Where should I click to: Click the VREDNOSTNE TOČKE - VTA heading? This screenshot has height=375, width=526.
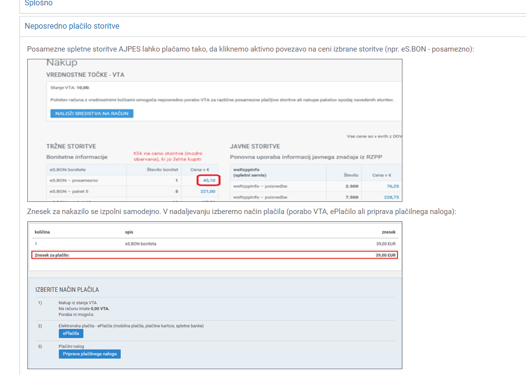click(x=85, y=75)
